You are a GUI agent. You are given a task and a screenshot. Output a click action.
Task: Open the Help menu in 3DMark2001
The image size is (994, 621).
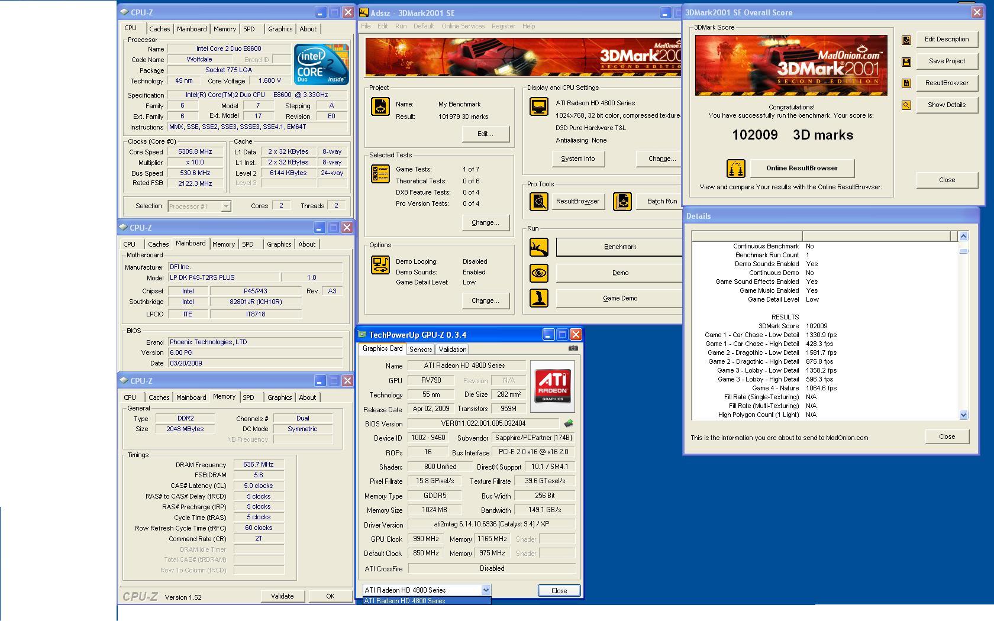pos(528,26)
